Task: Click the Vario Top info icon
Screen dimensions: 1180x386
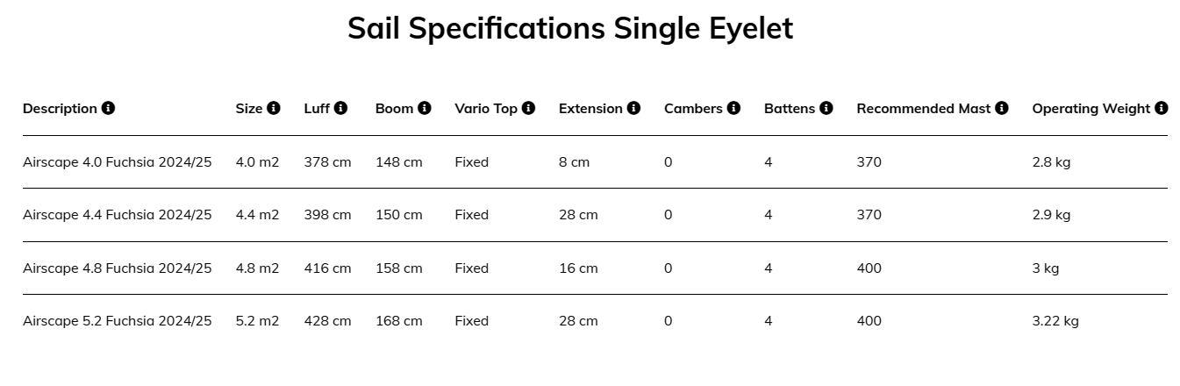Action: point(528,109)
